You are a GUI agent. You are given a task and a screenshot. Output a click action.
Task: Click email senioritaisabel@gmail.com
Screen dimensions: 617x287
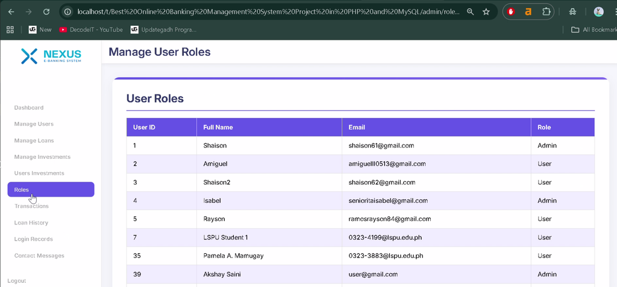tap(388, 200)
